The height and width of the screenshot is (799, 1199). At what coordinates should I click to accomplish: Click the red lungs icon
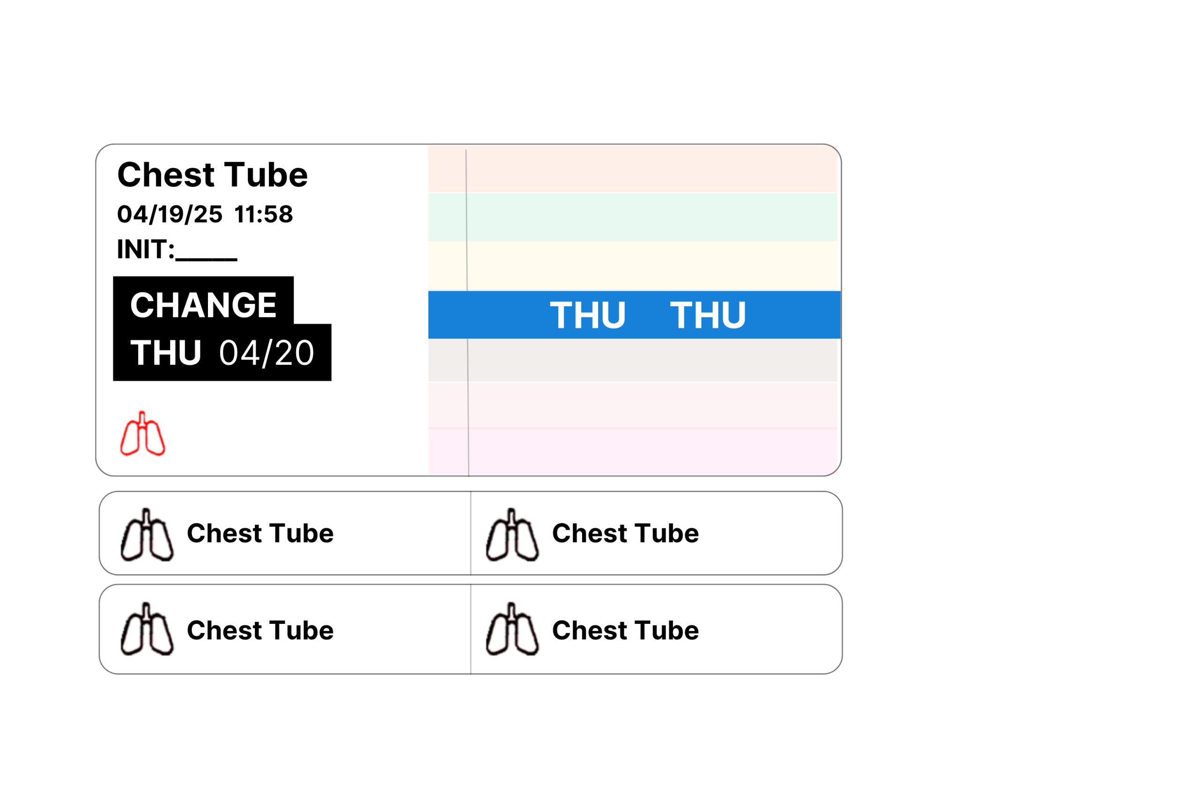142,434
